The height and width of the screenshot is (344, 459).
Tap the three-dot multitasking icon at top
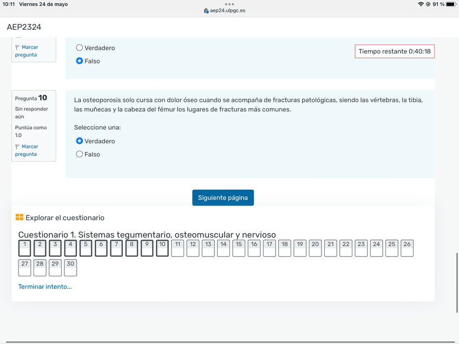click(229, 4)
